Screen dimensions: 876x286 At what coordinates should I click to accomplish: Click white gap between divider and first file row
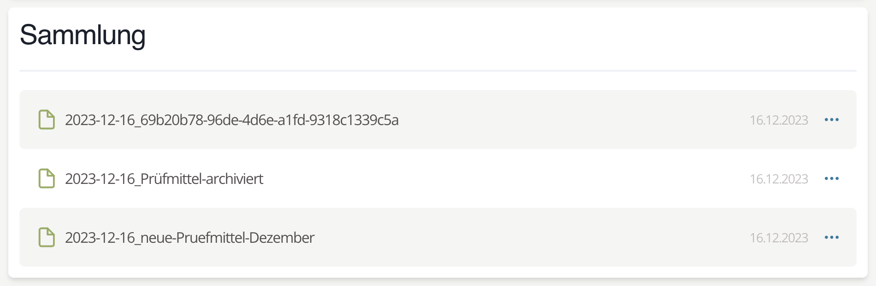(438, 81)
